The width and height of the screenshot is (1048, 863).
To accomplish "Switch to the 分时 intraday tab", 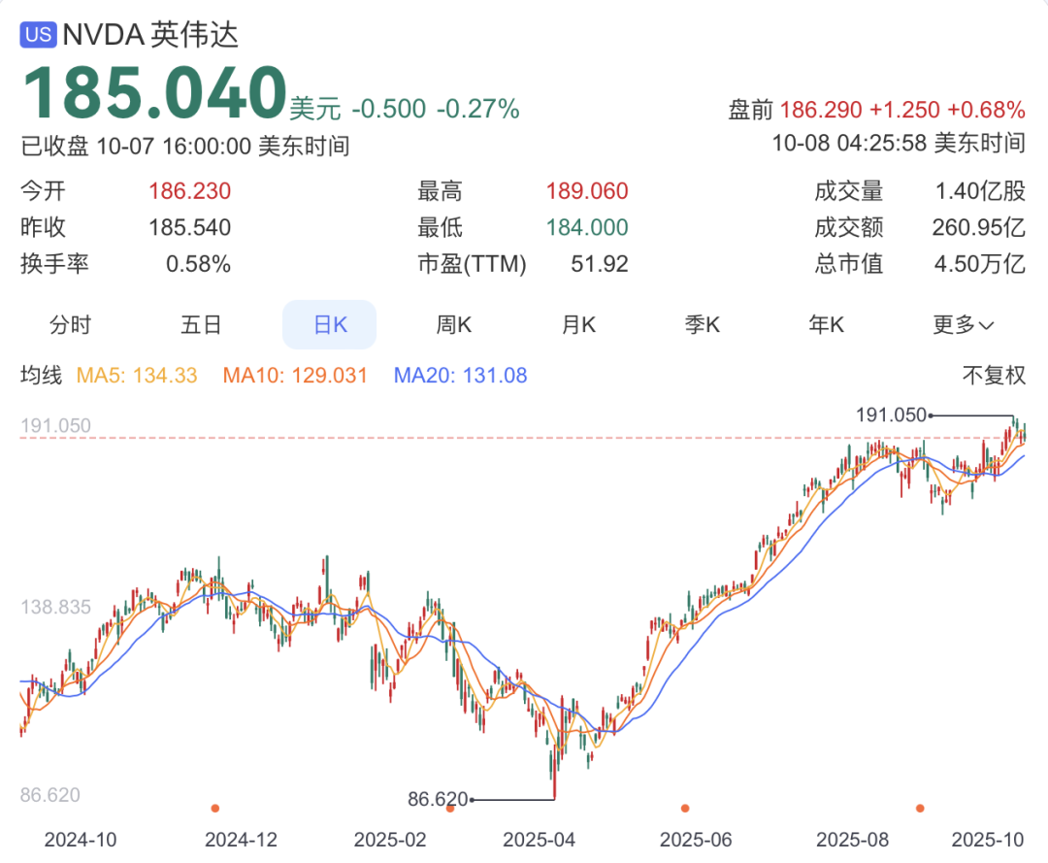I will (x=70, y=324).
